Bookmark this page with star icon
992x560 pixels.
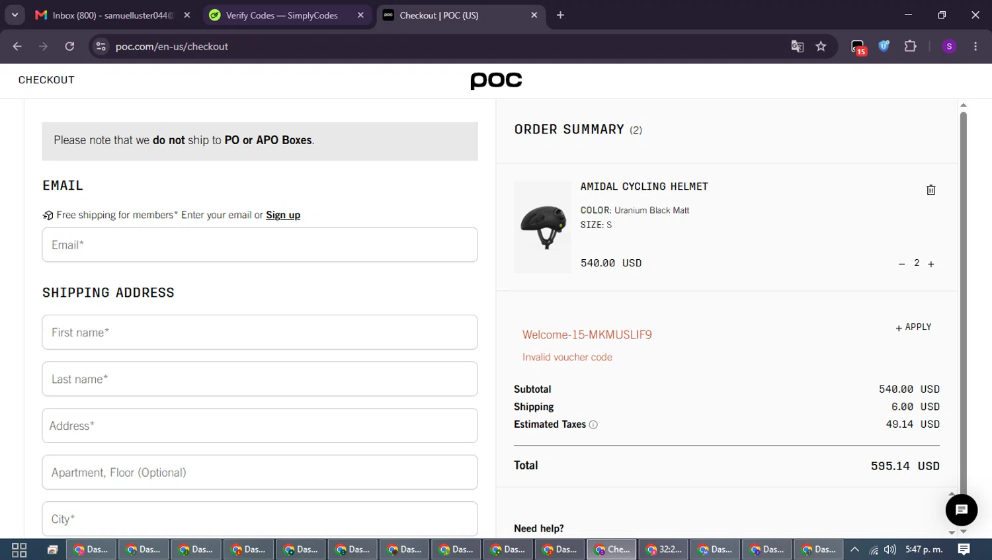(821, 46)
